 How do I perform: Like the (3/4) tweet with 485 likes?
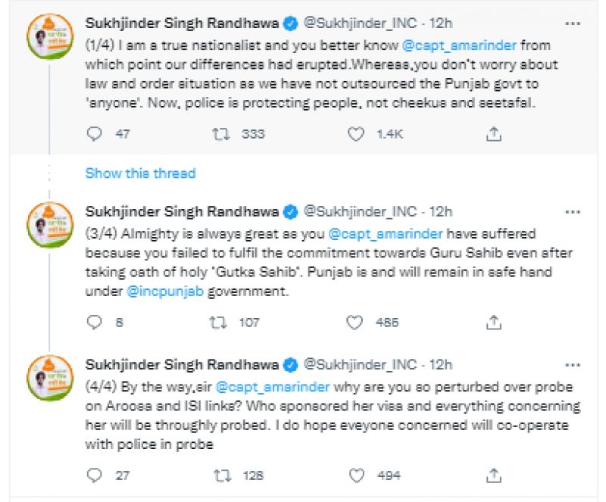tap(356, 323)
